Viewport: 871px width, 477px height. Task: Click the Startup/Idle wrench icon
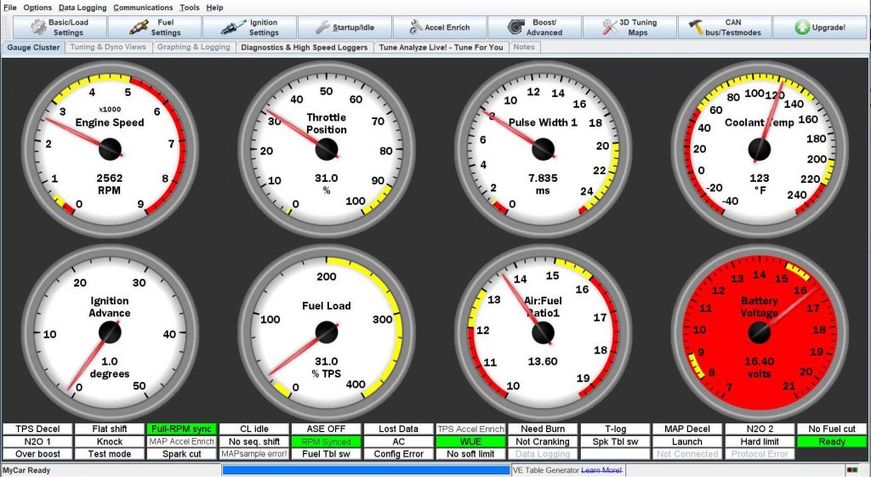323,27
